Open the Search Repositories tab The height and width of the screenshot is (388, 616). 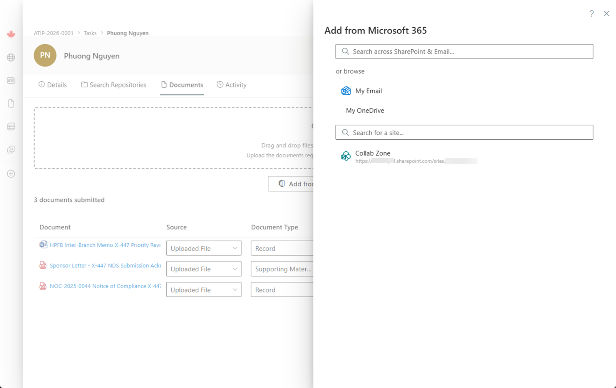(x=118, y=85)
